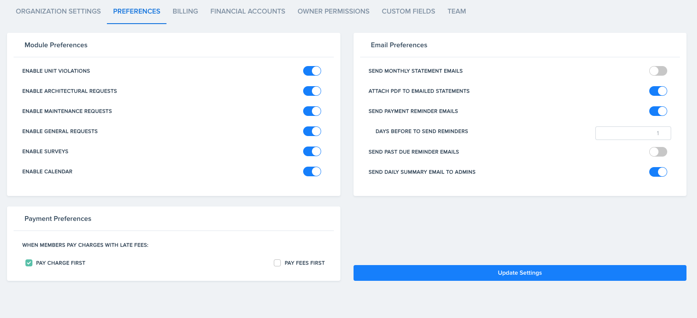Switch off Enable General Requests
Image resolution: width=697 pixels, height=318 pixels.
312,131
